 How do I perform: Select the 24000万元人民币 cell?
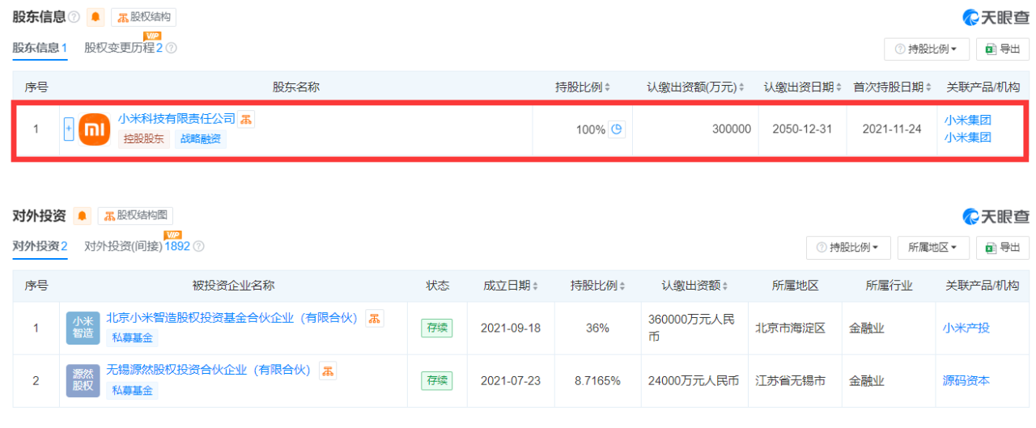tap(694, 380)
